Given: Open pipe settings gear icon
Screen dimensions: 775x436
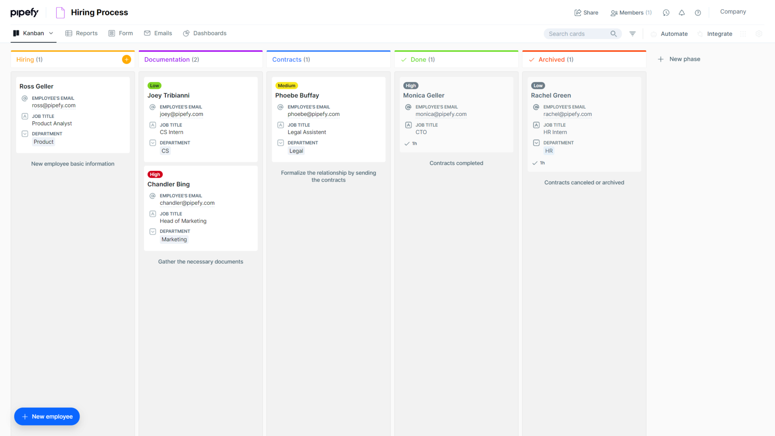Looking at the screenshot, I should coord(759,34).
